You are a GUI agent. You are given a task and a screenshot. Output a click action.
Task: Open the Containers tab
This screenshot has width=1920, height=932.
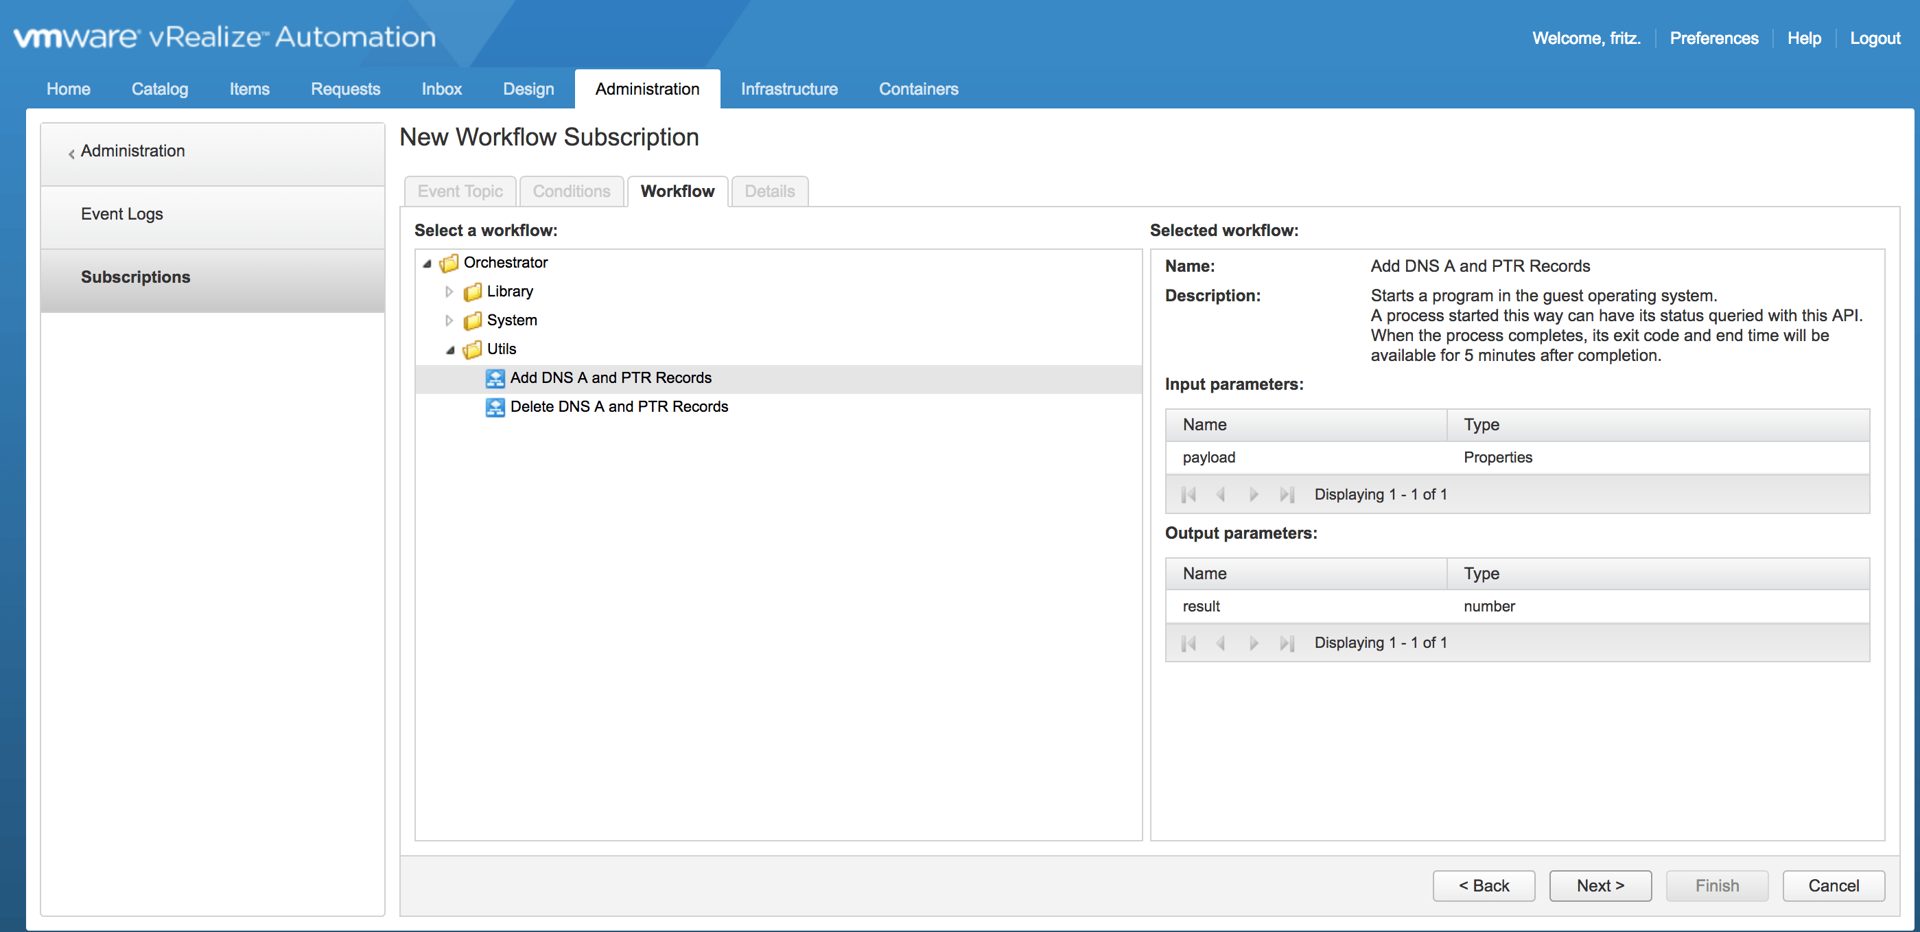coord(918,89)
